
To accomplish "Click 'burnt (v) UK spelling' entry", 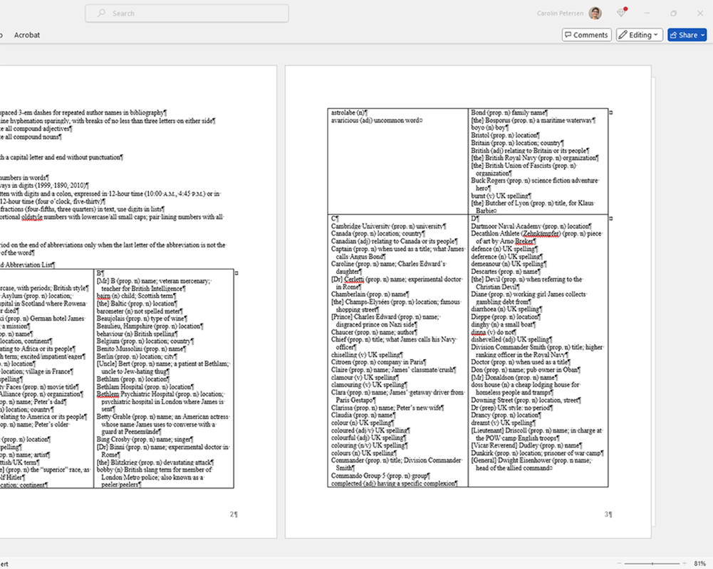I will click(501, 196).
